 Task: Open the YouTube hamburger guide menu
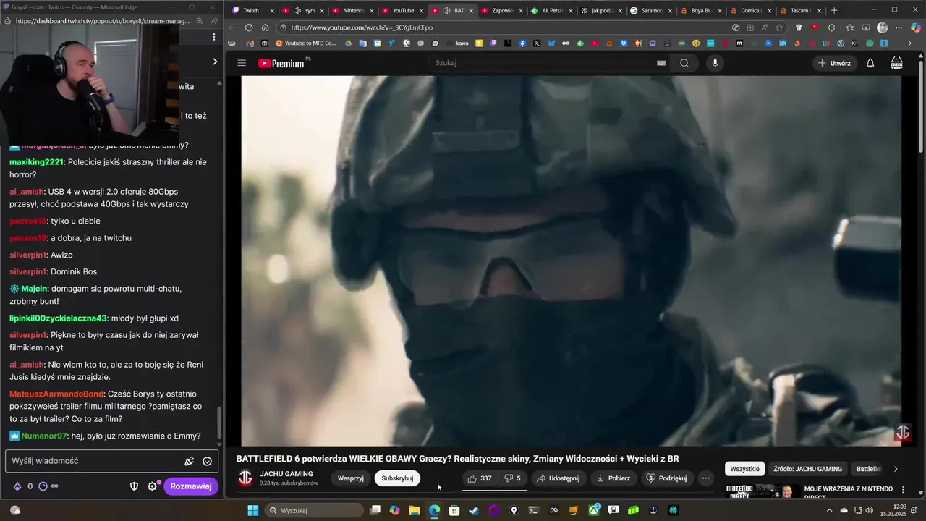pos(242,63)
